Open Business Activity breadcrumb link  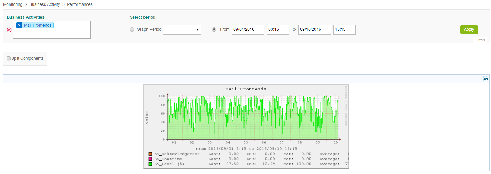tap(45, 4)
